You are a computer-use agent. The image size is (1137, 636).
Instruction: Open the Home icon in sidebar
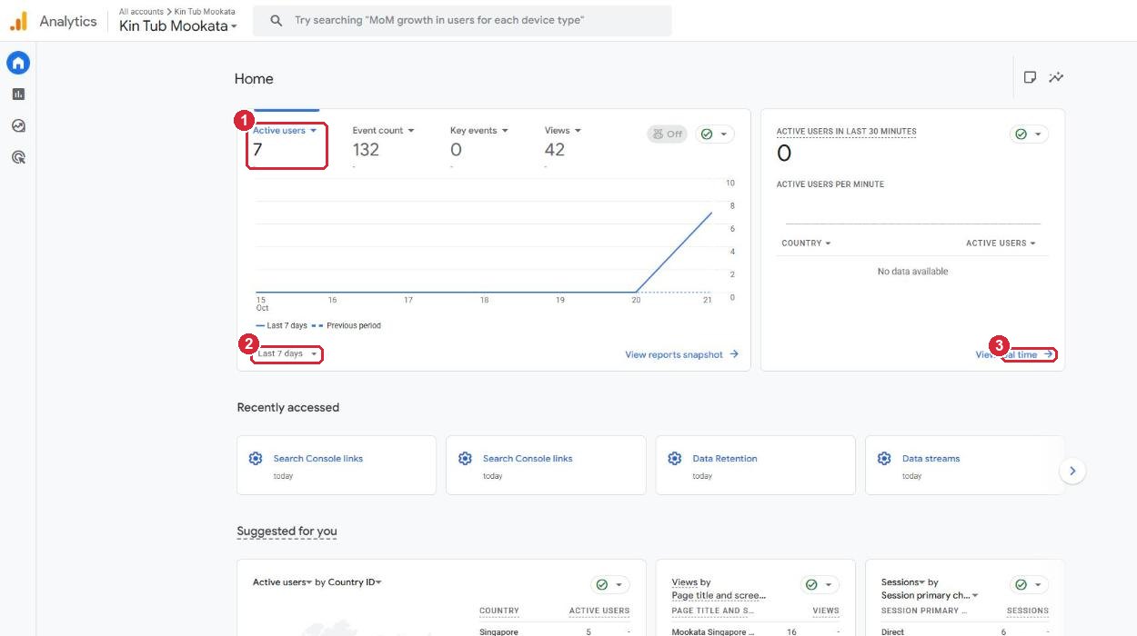tap(18, 63)
